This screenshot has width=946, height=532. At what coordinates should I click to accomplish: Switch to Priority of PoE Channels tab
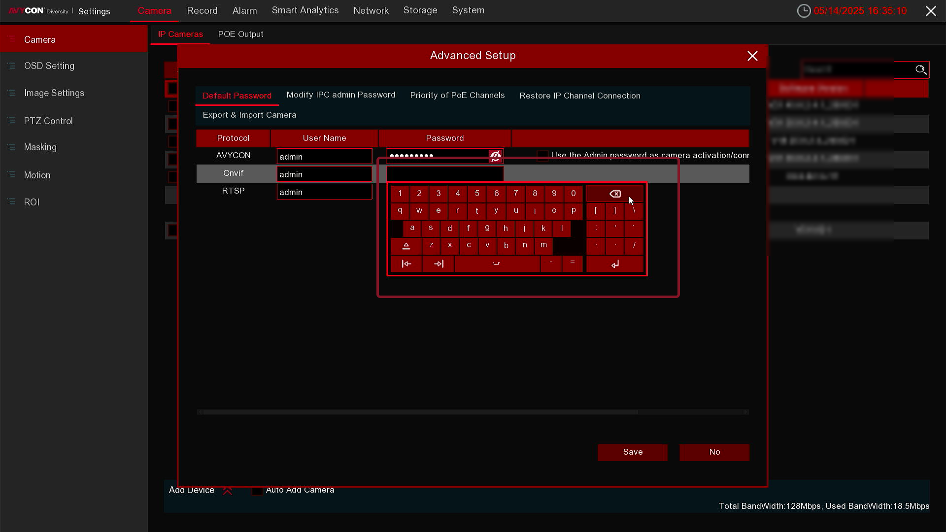(457, 96)
